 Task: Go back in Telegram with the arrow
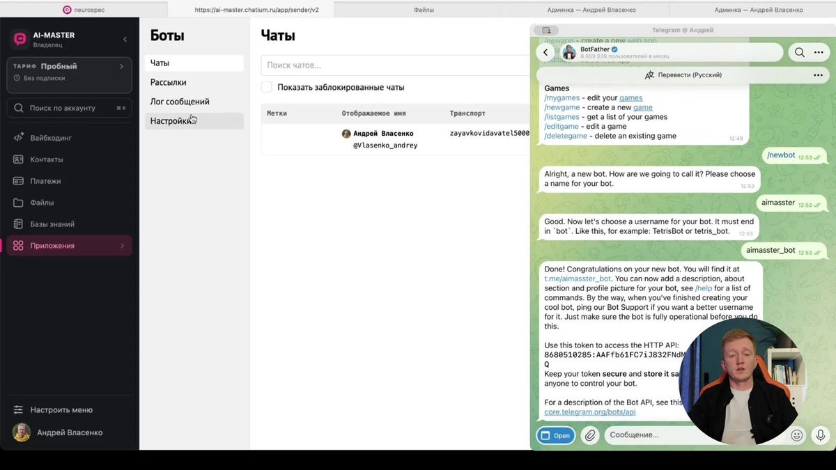click(x=545, y=52)
